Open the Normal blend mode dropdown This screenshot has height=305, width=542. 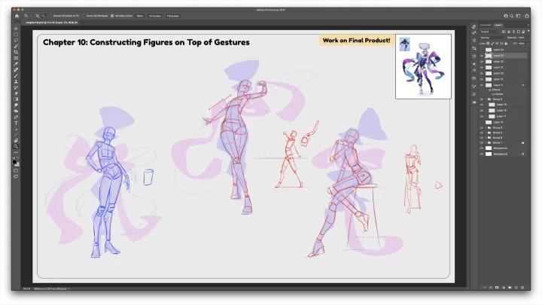pyautogui.click(x=492, y=38)
